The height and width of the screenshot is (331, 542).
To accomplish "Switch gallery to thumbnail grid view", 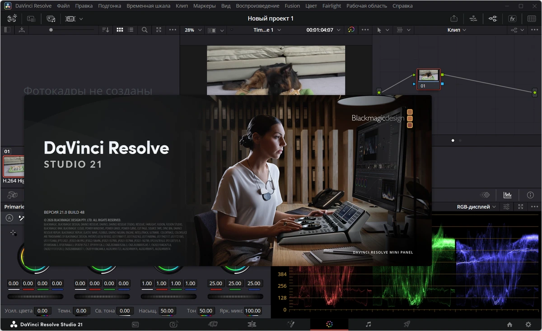I will click(x=120, y=30).
